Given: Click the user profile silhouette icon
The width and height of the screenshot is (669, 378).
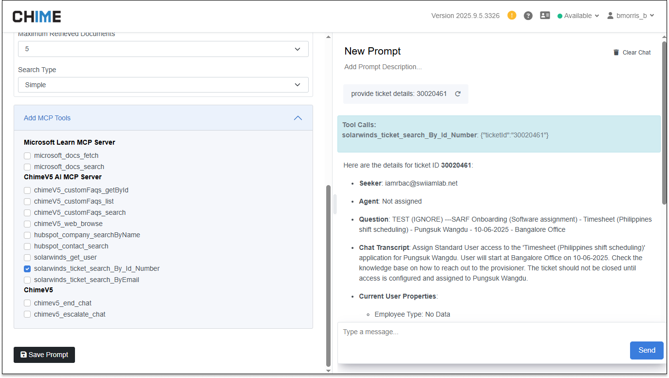Looking at the screenshot, I should [610, 16].
